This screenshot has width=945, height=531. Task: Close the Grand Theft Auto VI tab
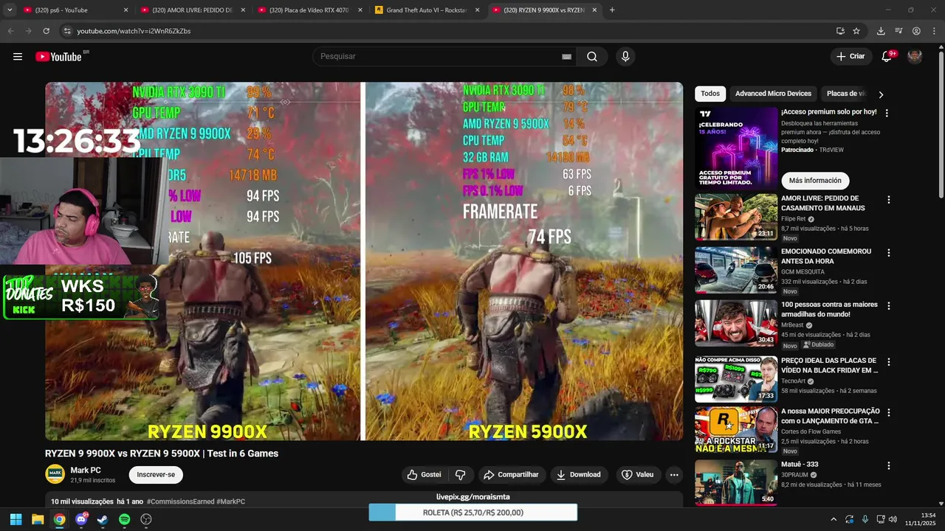477,10
